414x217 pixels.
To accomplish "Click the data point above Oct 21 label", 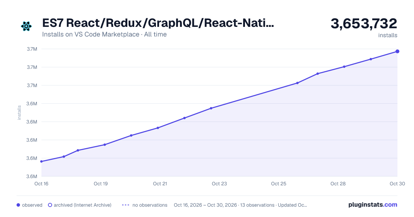I will [x=158, y=128].
